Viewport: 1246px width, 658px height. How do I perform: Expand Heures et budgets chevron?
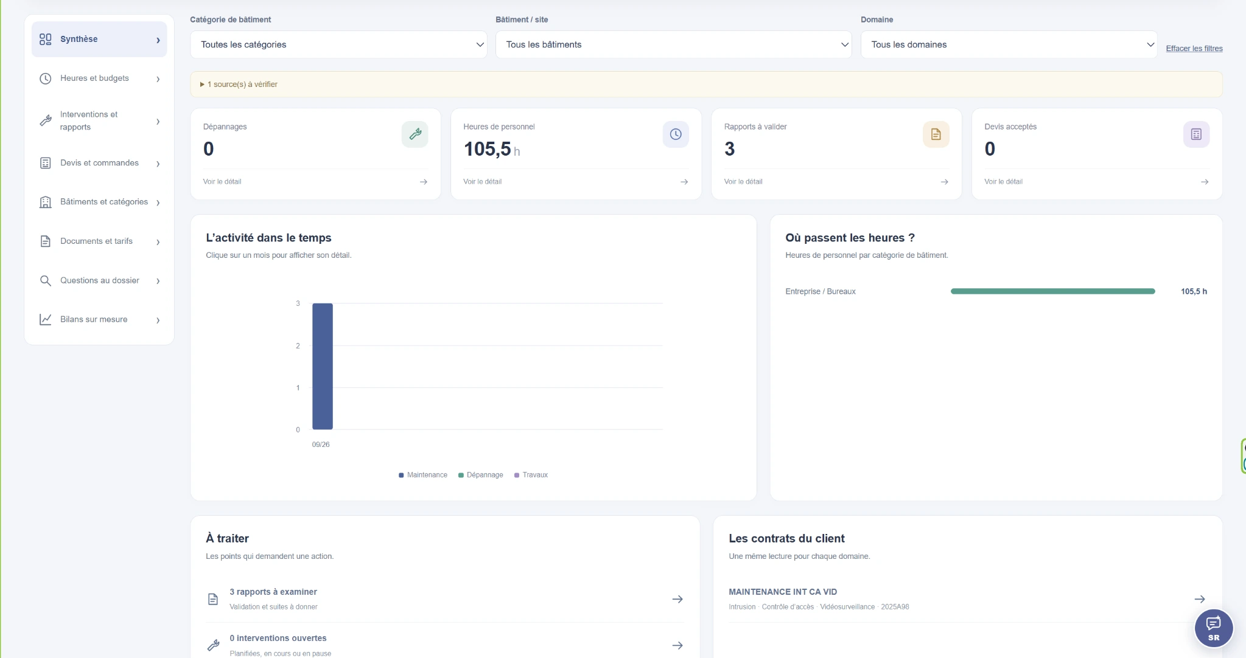pyautogui.click(x=158, y=79)
